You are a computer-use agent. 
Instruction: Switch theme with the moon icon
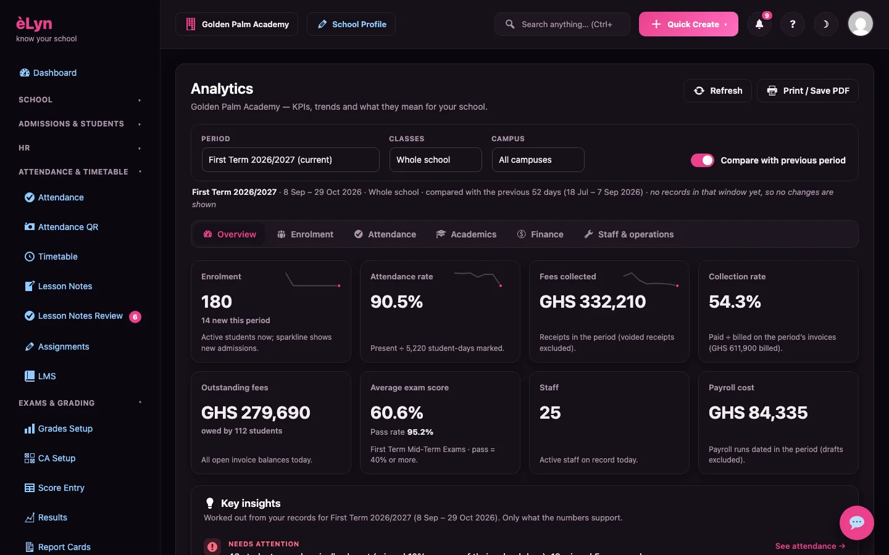(825, 24)
